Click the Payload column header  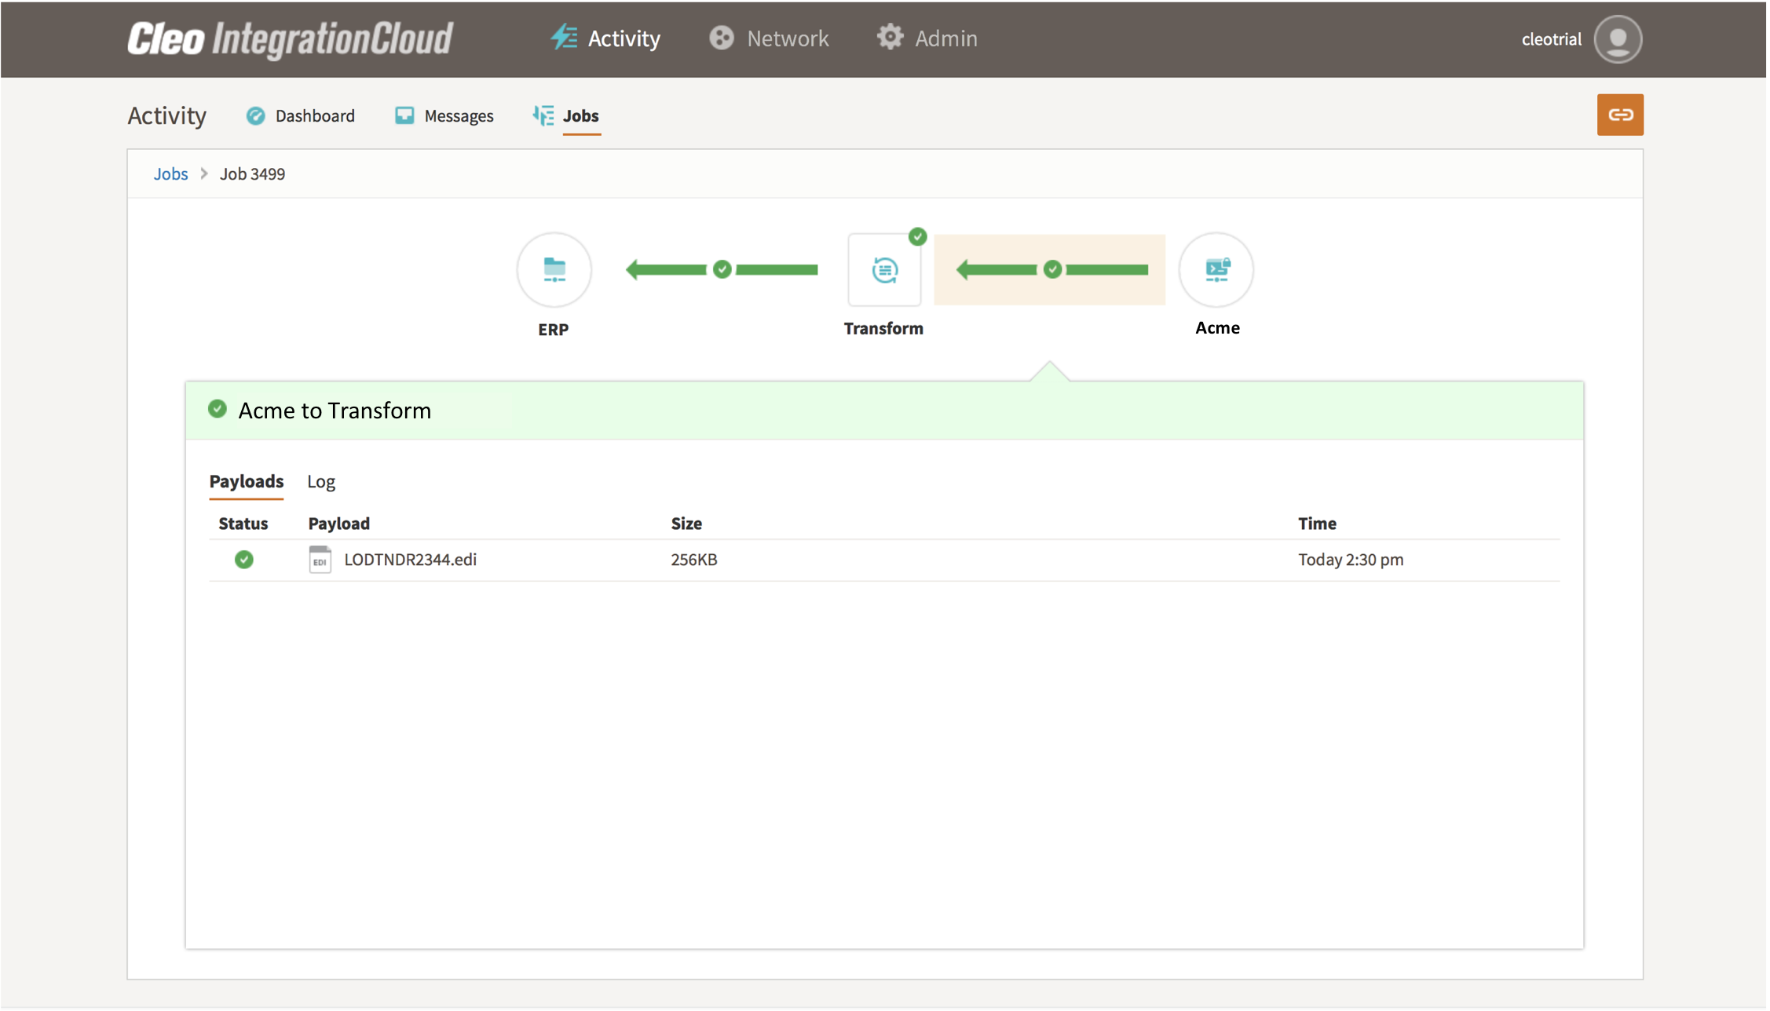tap(338, 524)
